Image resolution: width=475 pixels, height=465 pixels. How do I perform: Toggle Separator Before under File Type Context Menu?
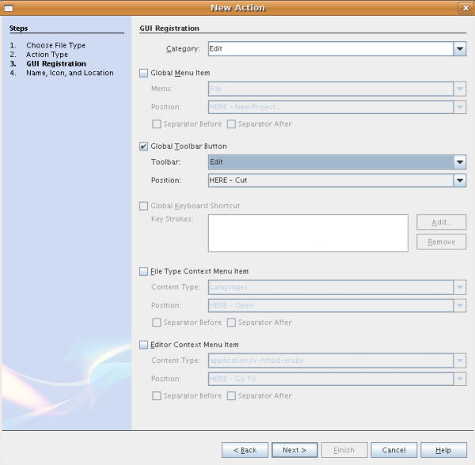pos(156,322)
